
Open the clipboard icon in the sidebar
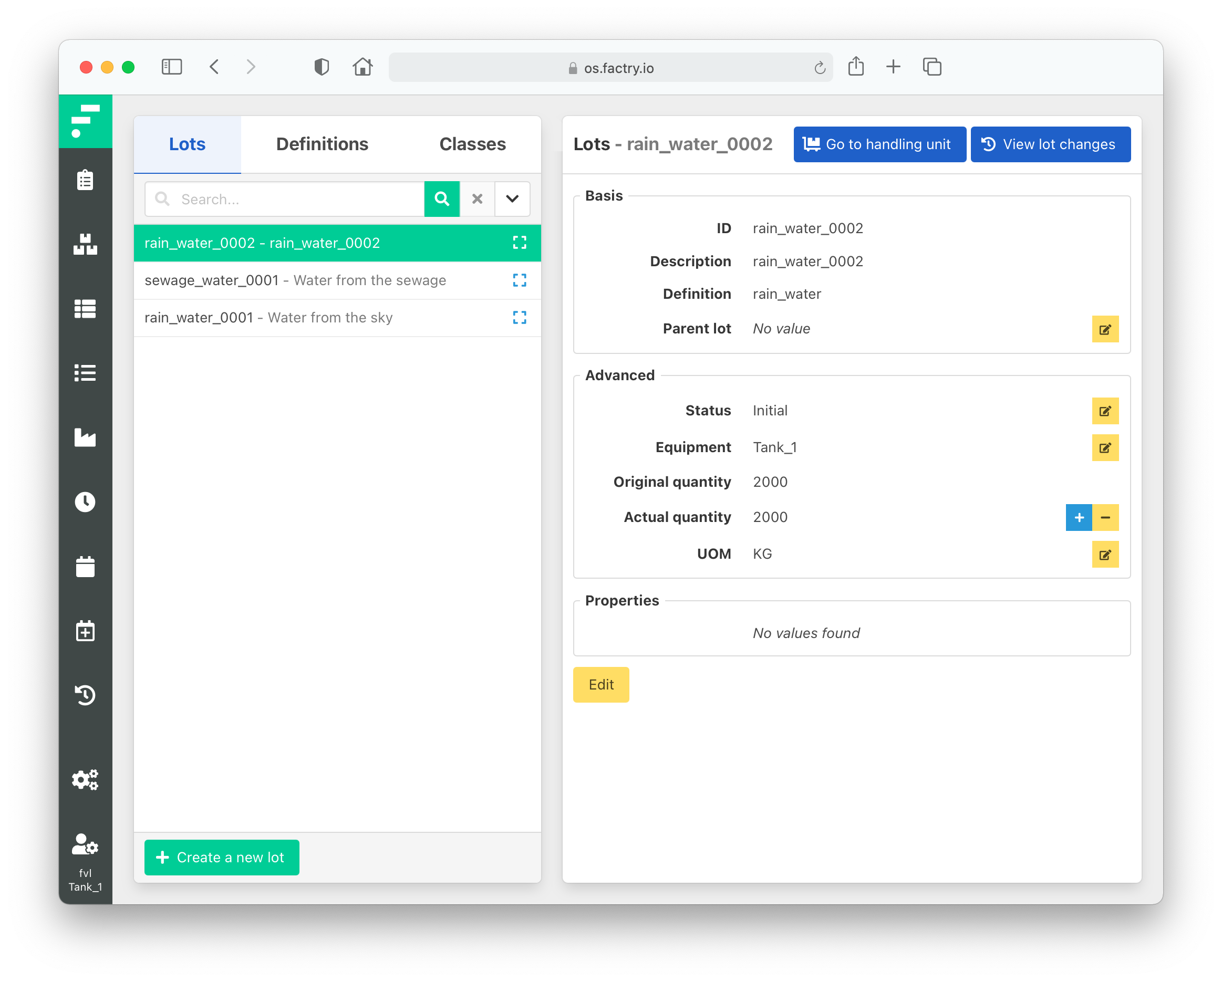85,180
